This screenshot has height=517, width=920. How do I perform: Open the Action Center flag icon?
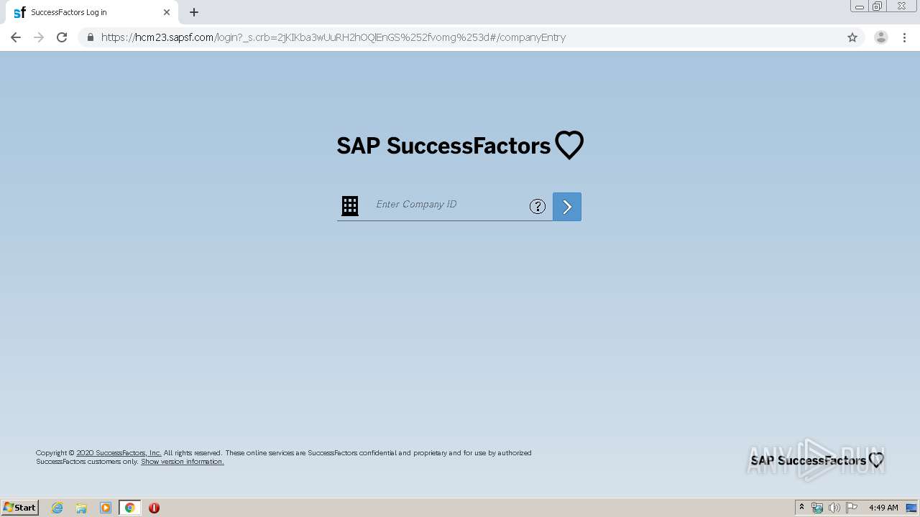(852, 508)
